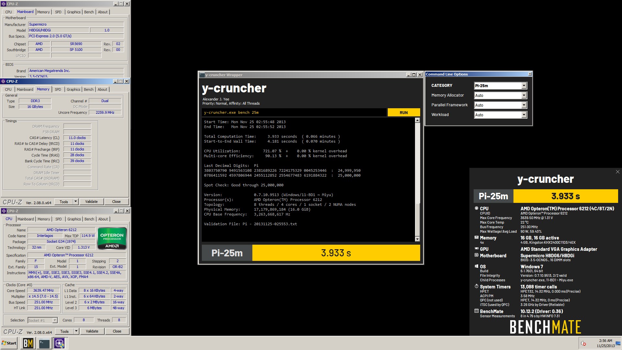Click the System Timers icon in BenchMate
Image resolution: width=622 pixels, height=350 pixels.
(x=476, y=286)
